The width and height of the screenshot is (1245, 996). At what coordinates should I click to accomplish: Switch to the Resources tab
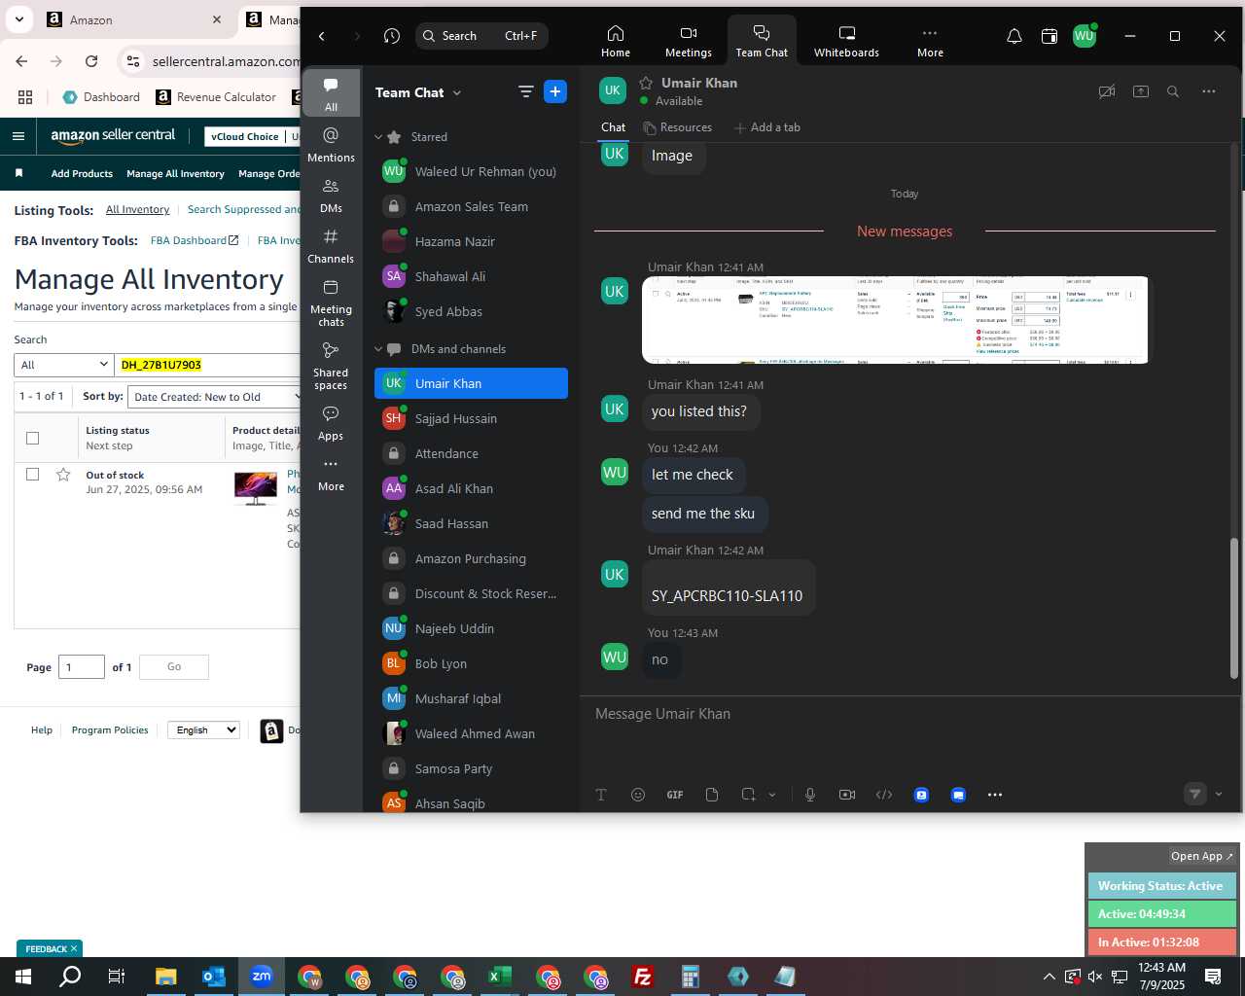(677, 127)
